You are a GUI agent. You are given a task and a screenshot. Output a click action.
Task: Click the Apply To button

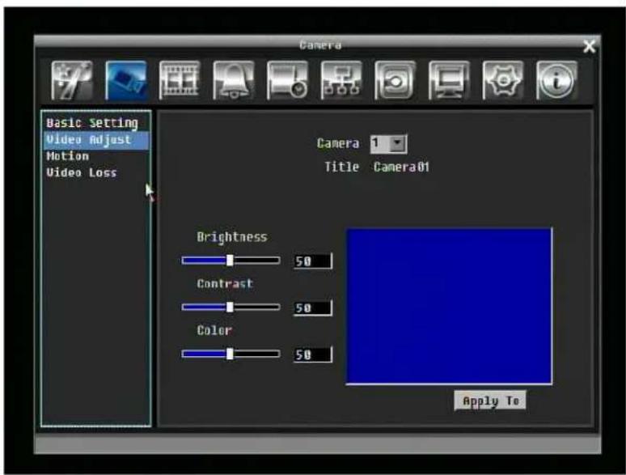[490, 401]
